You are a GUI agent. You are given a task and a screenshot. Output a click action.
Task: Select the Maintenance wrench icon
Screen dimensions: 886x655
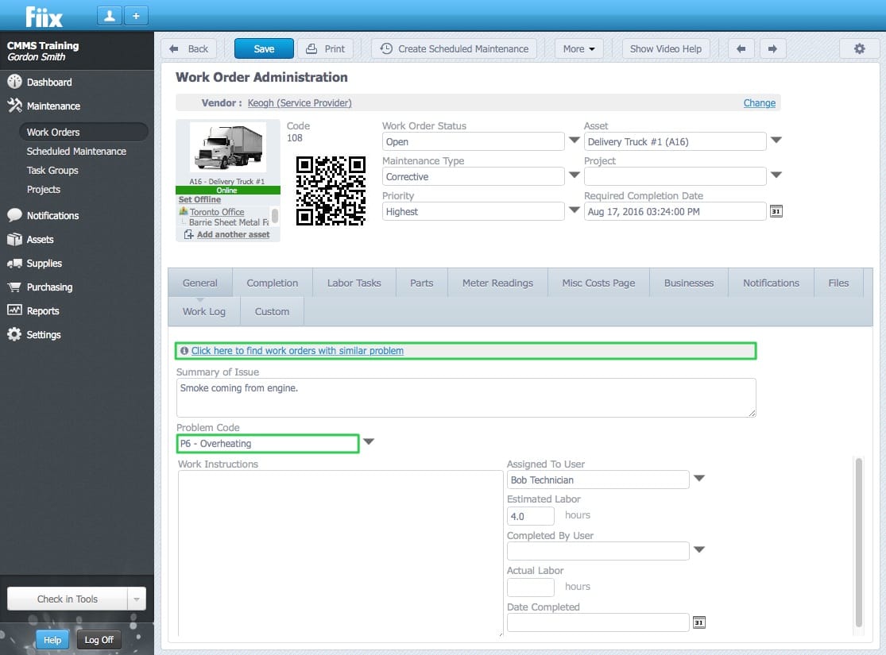[16, 106]
